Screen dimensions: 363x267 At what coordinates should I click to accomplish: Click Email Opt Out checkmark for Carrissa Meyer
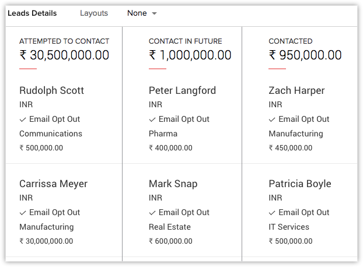[23, 213]
